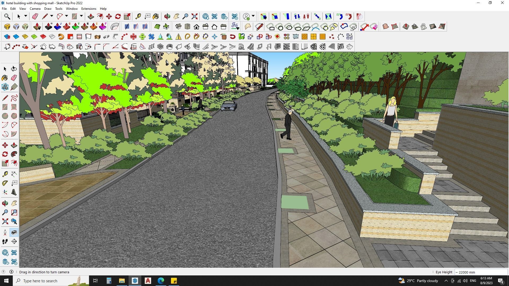Open the Camera menu
Viewport: 509px width, 286px height.
tap(35, 9)
